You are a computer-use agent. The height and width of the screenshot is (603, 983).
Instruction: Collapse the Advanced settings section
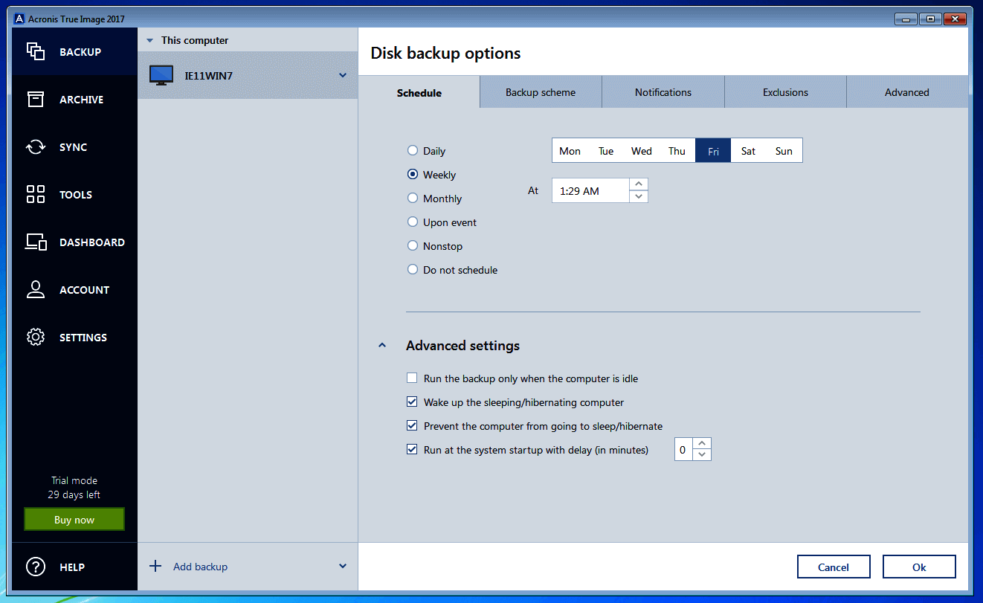[382, 346]
